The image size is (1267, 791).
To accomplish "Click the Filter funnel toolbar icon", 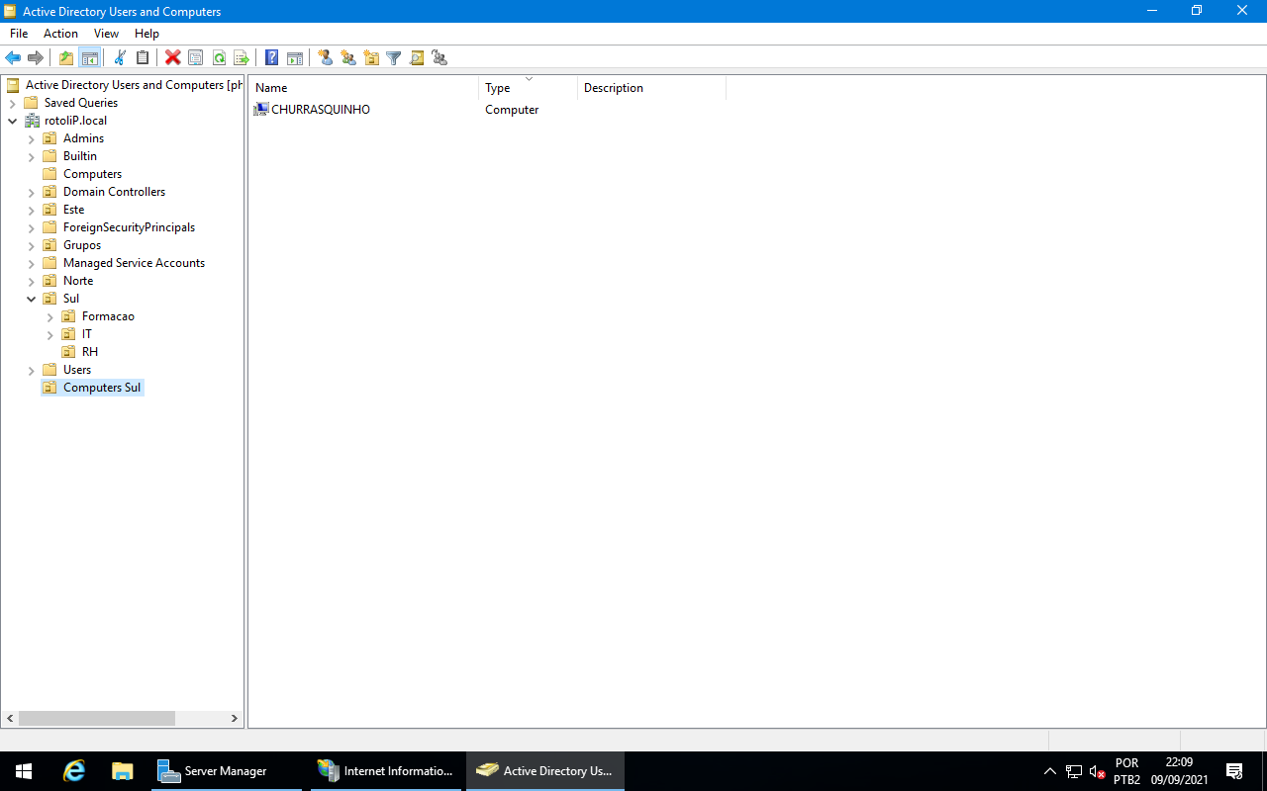I will coord(393,58).
